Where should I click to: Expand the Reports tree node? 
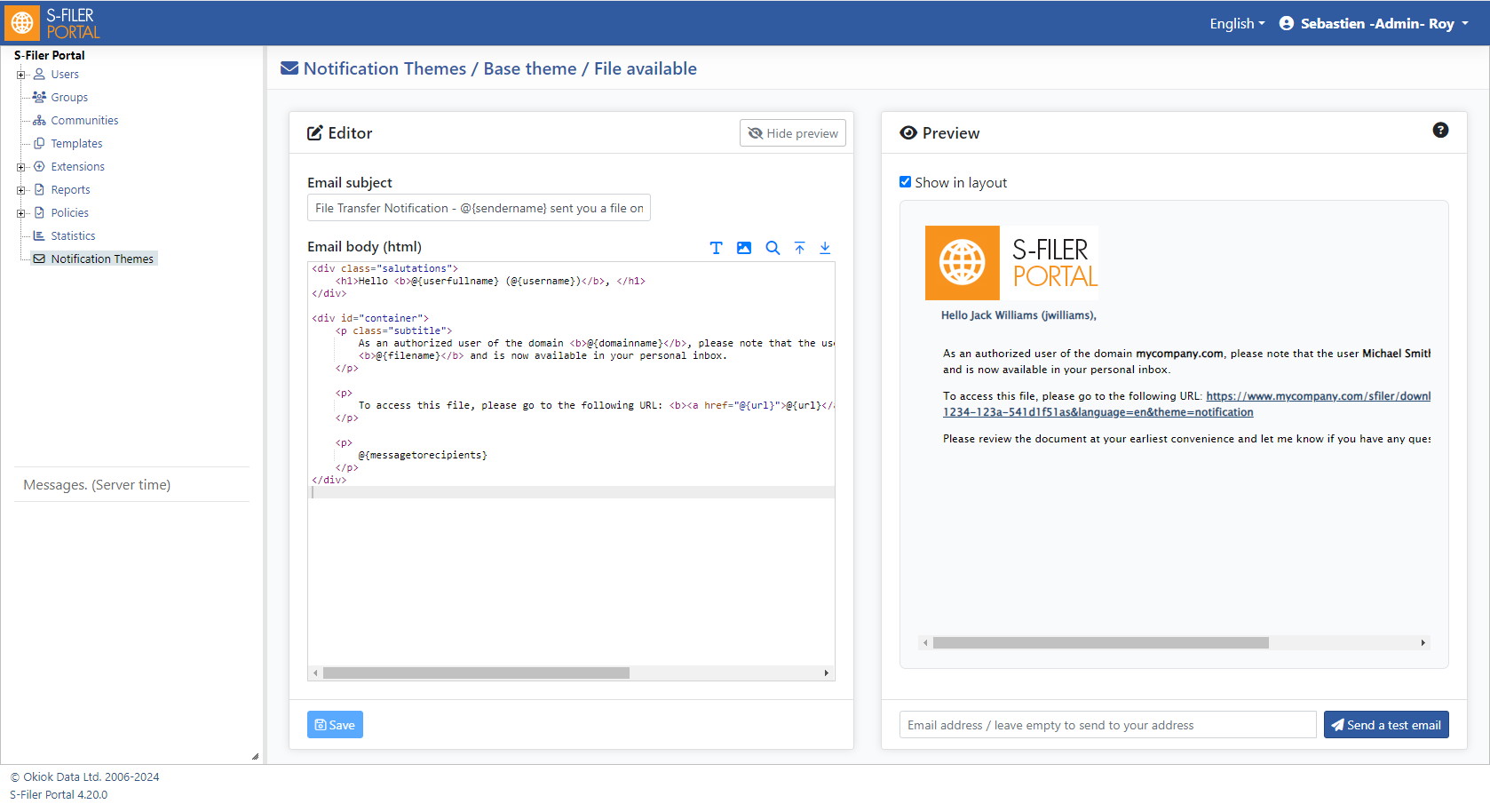pyautogui.click(x=20, y=190)
